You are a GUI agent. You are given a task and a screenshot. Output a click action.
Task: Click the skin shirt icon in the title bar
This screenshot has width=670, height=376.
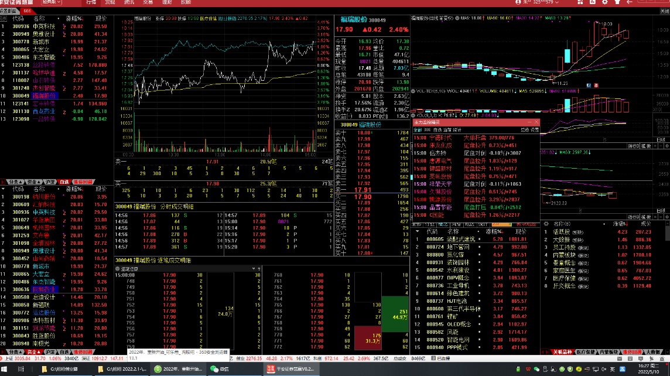tap(617, 2)
